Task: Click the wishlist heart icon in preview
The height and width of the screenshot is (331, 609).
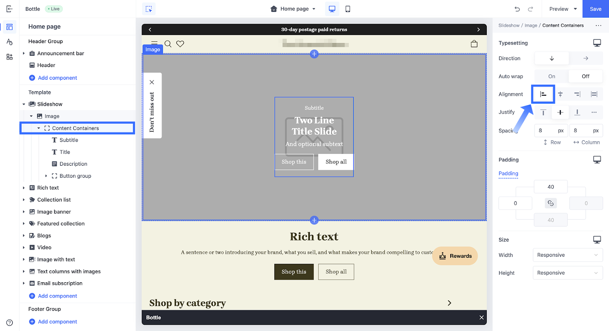Action: tap(180, 44)
